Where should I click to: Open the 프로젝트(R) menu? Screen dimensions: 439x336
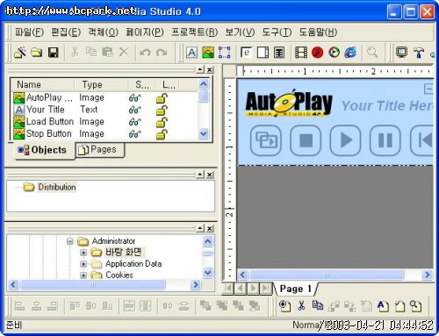tap(195, 32)
